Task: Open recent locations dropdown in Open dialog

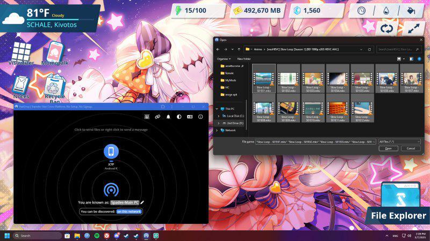Action: point(232,49)
